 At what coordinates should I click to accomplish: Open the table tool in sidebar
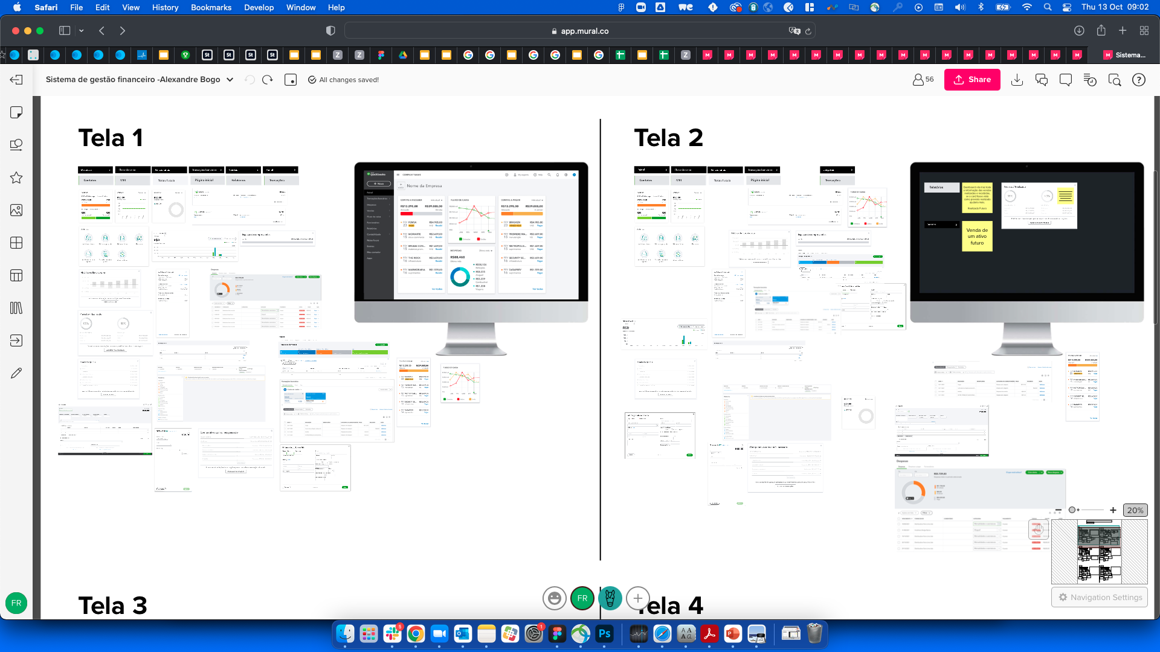(16, 275)
